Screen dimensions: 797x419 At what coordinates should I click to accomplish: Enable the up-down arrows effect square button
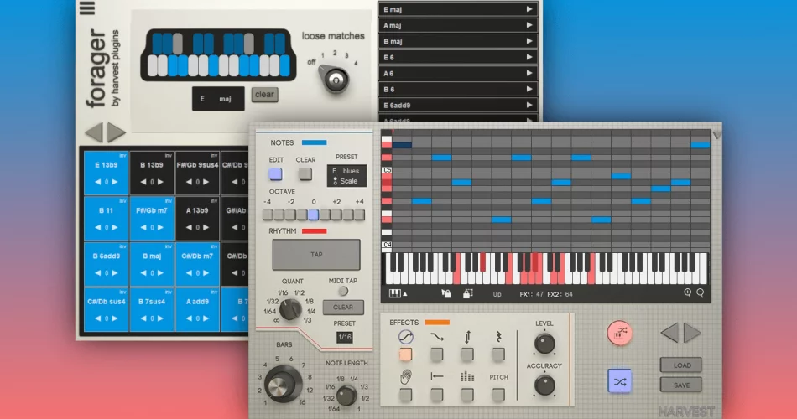tap(467, 354)
